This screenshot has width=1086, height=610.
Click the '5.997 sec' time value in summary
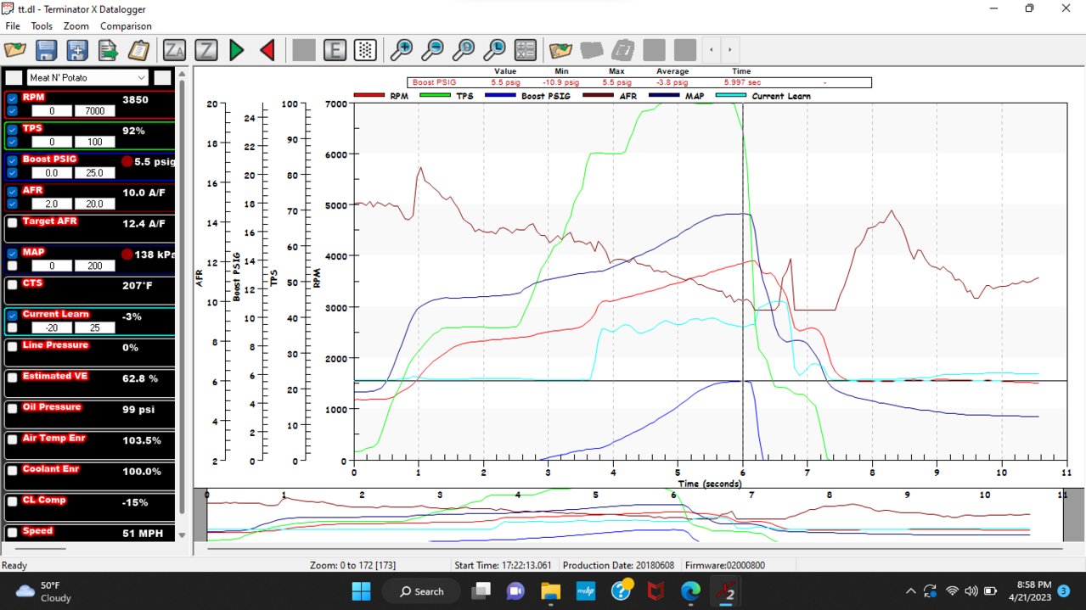point(742,82)
